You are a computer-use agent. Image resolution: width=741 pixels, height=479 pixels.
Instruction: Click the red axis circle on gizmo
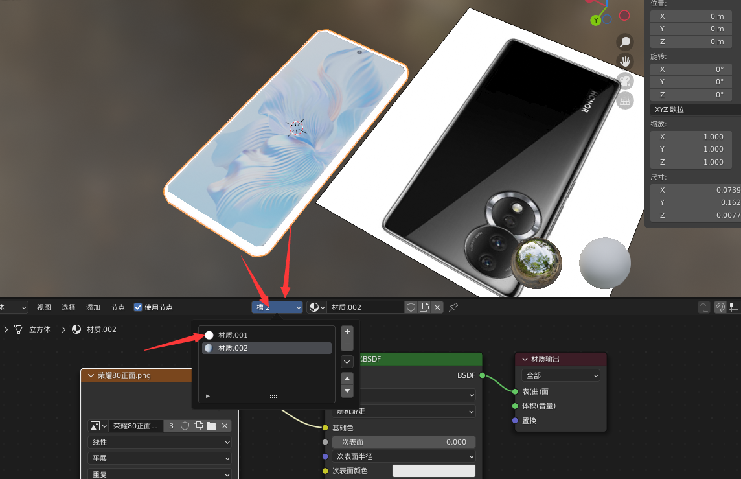coord(624,16)
